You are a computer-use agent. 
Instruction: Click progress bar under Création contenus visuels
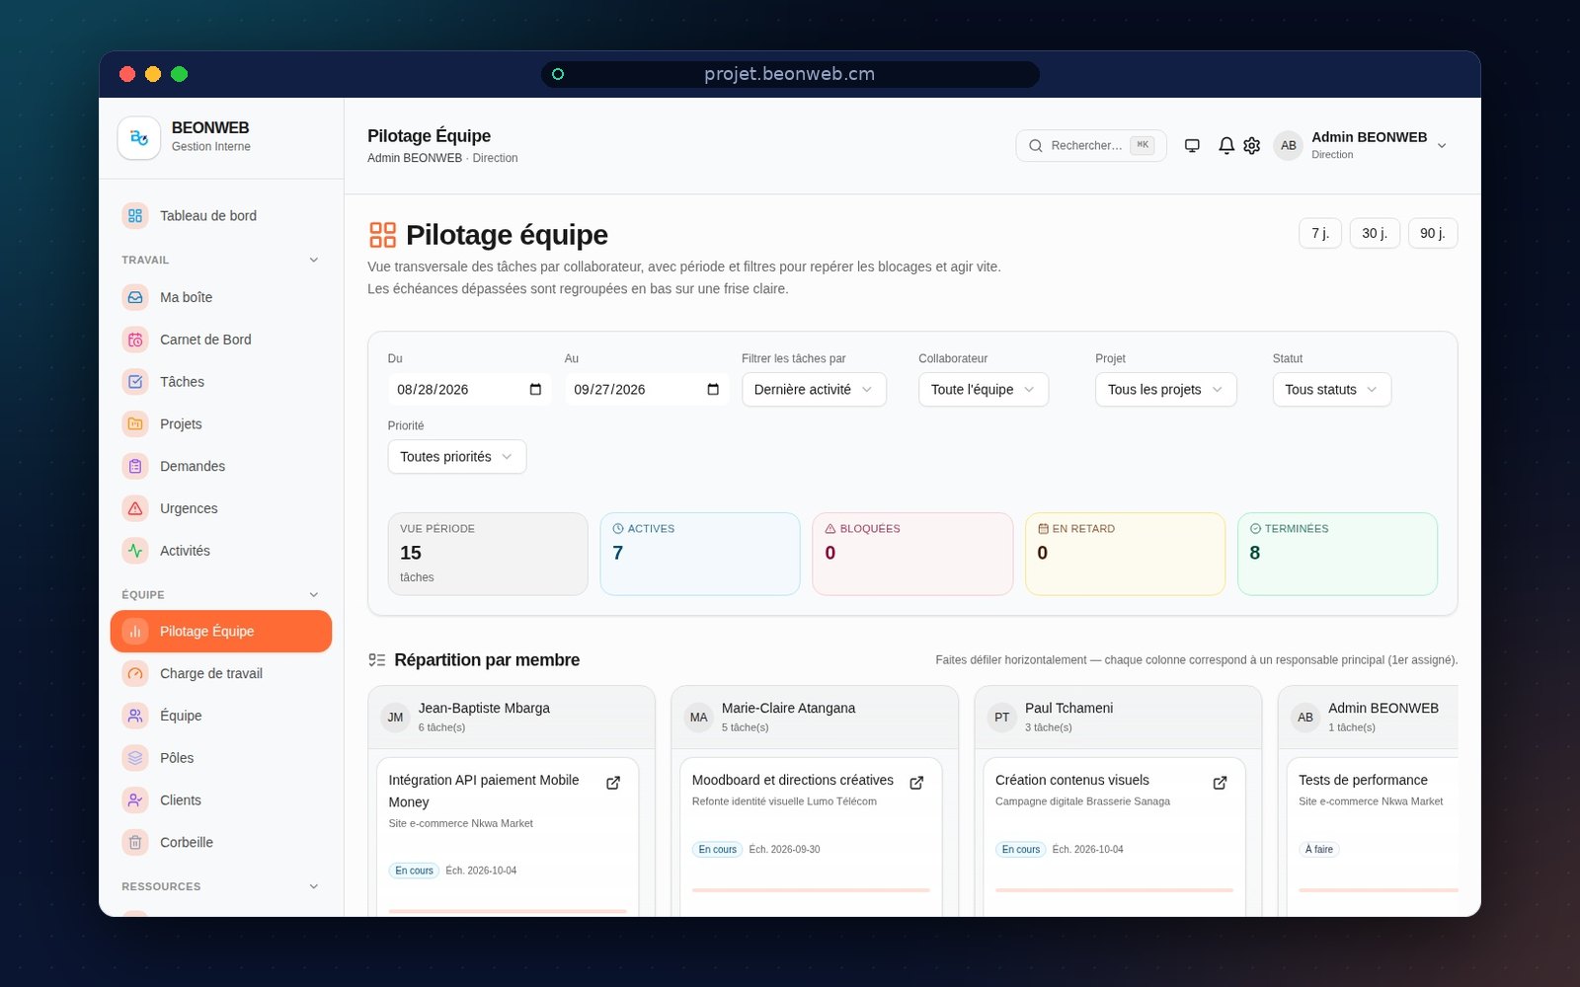(x=1114, y=890)
